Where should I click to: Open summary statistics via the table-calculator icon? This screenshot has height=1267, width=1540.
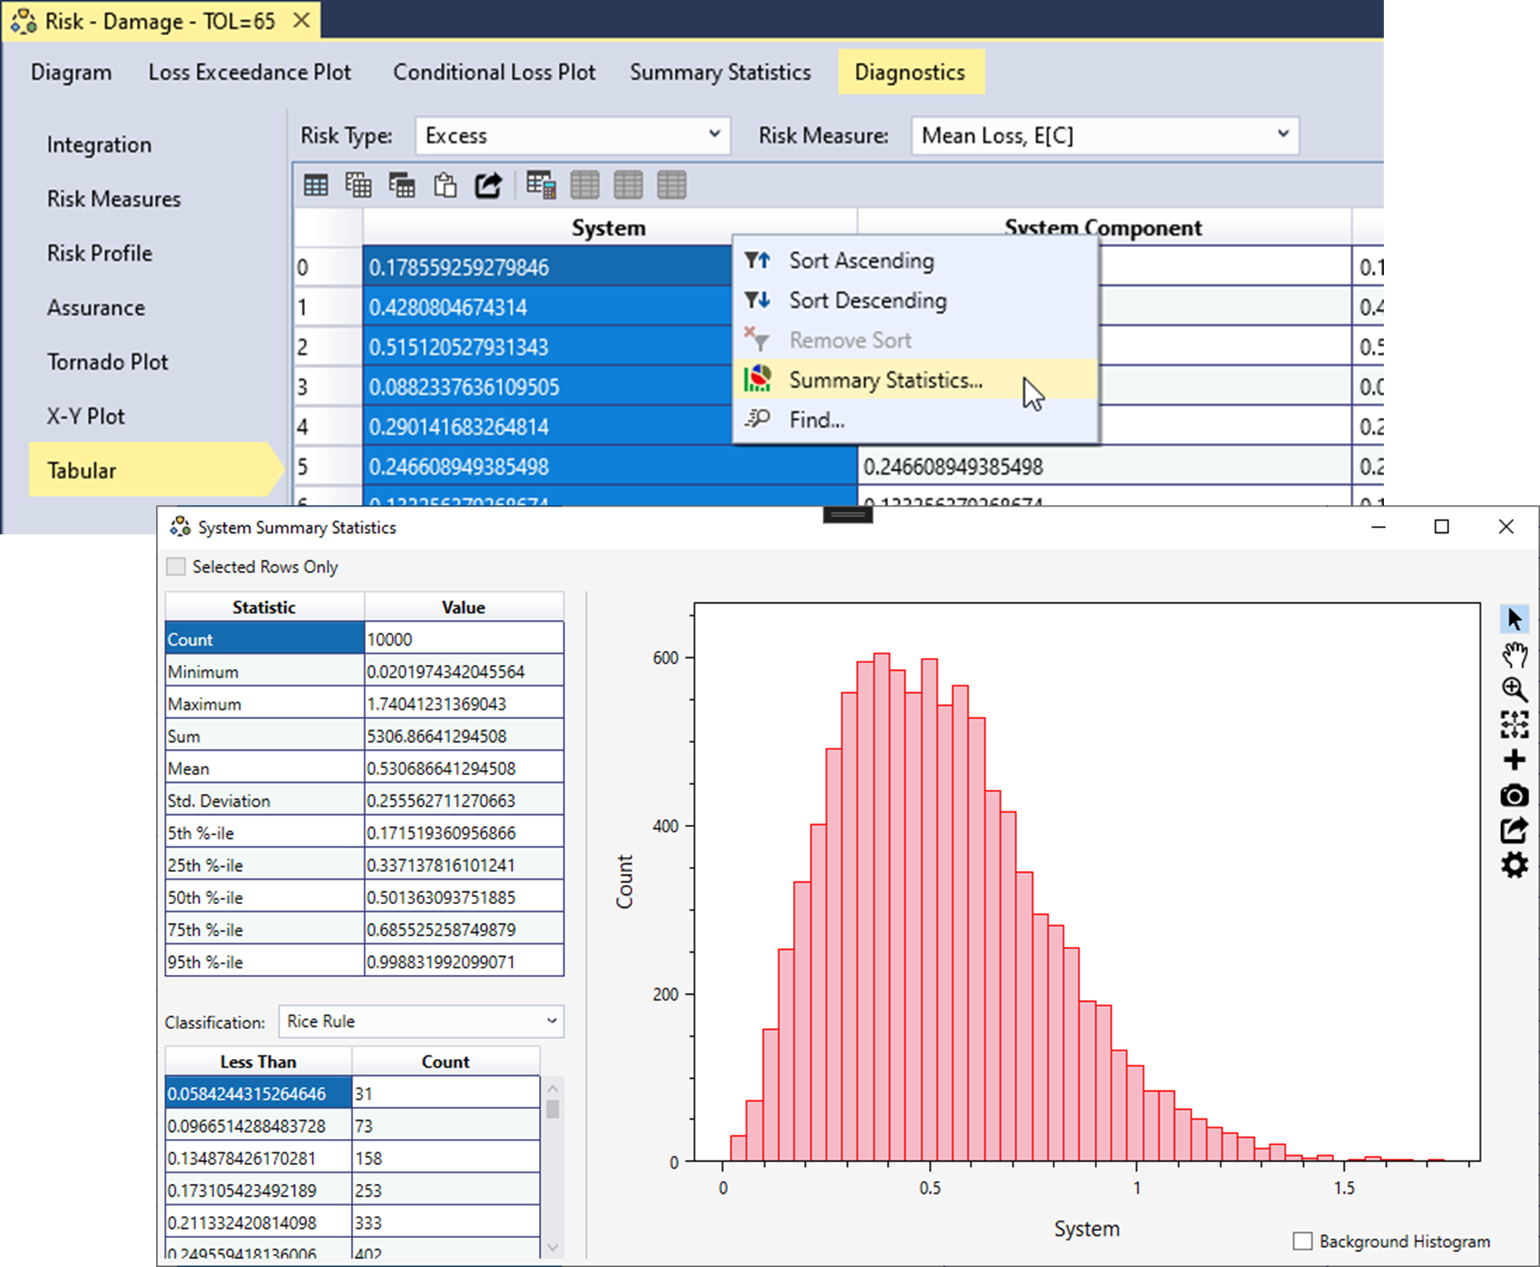[541, 184]
